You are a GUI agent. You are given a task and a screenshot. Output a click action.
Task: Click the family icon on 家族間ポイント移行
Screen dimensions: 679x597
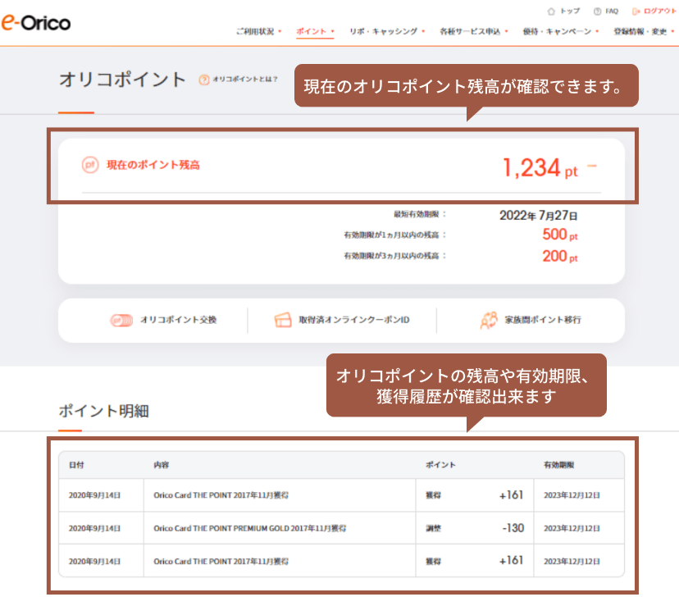tap(488, 320)
